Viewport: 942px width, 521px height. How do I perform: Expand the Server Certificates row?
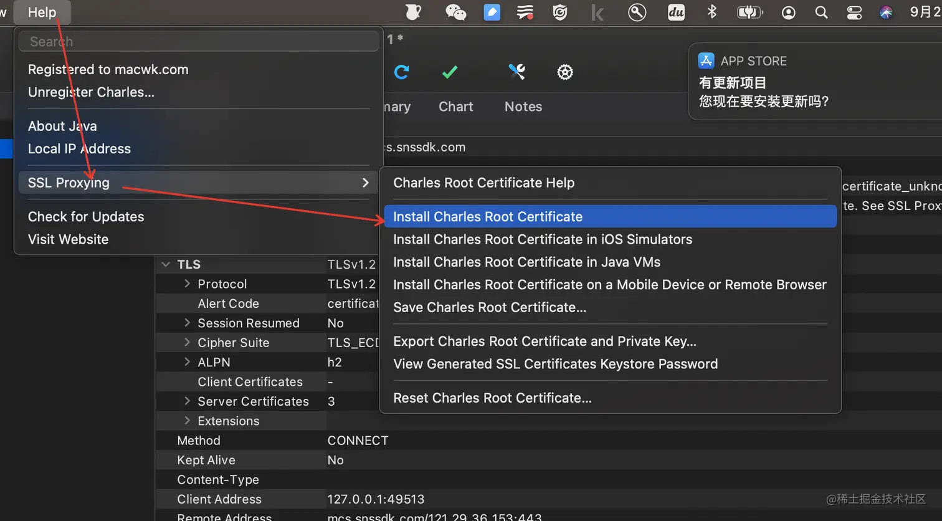(x=187, y=401)
